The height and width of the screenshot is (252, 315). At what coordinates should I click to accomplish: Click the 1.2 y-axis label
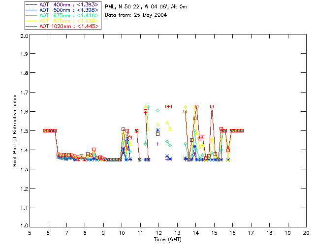(24, 189)
